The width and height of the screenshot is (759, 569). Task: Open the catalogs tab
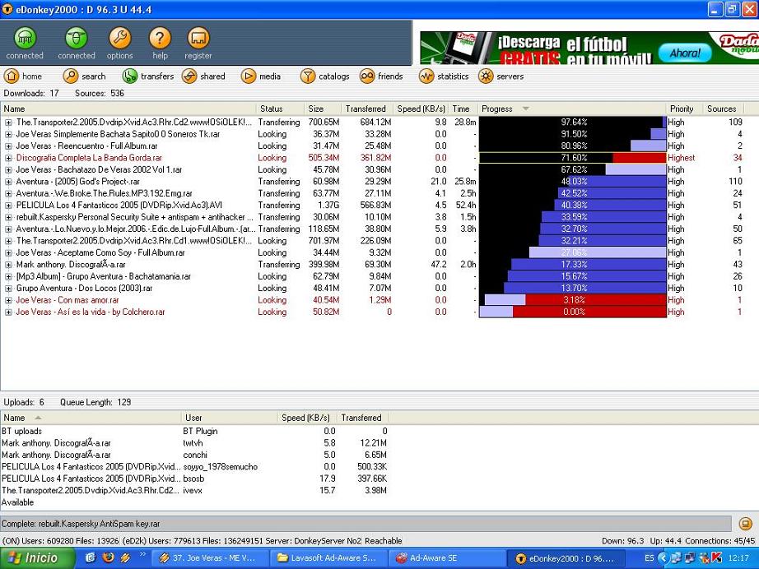(x=325, y=76)
